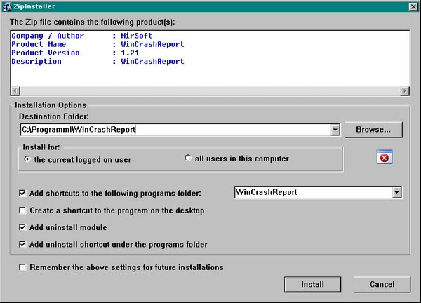Click the Browse... button
This screenshot has width=421, height=303.
(373, 130)
